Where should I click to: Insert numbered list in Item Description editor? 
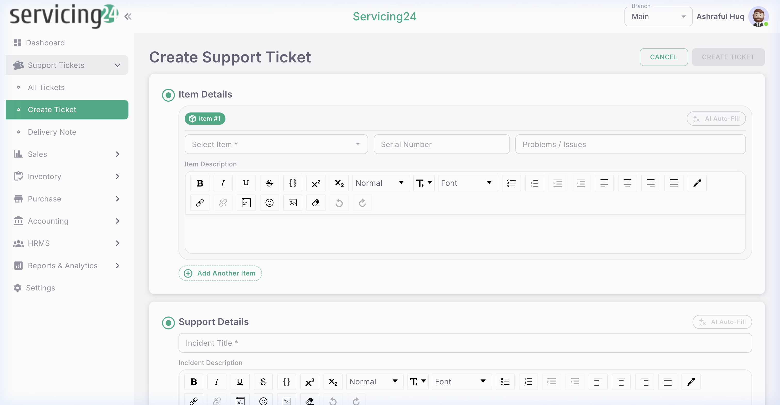(534, 183)
